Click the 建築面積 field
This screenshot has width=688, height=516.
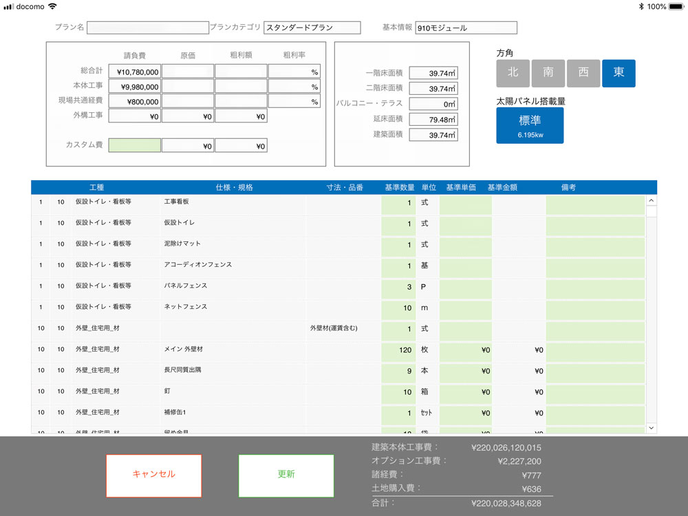pos(433,135)
